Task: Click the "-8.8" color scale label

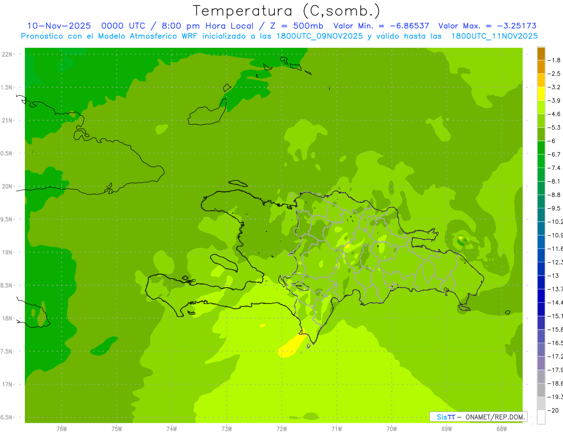Action: 555,195
